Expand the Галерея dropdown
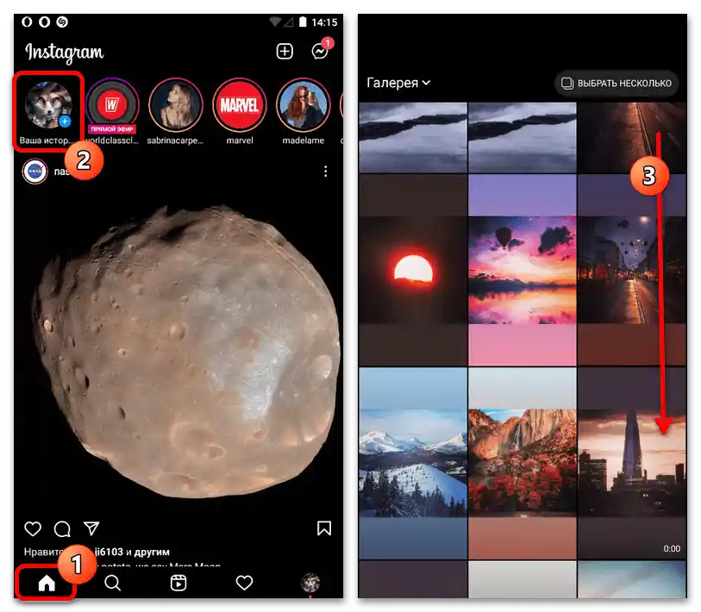This screenshot has width=701, height=612. 397,83
